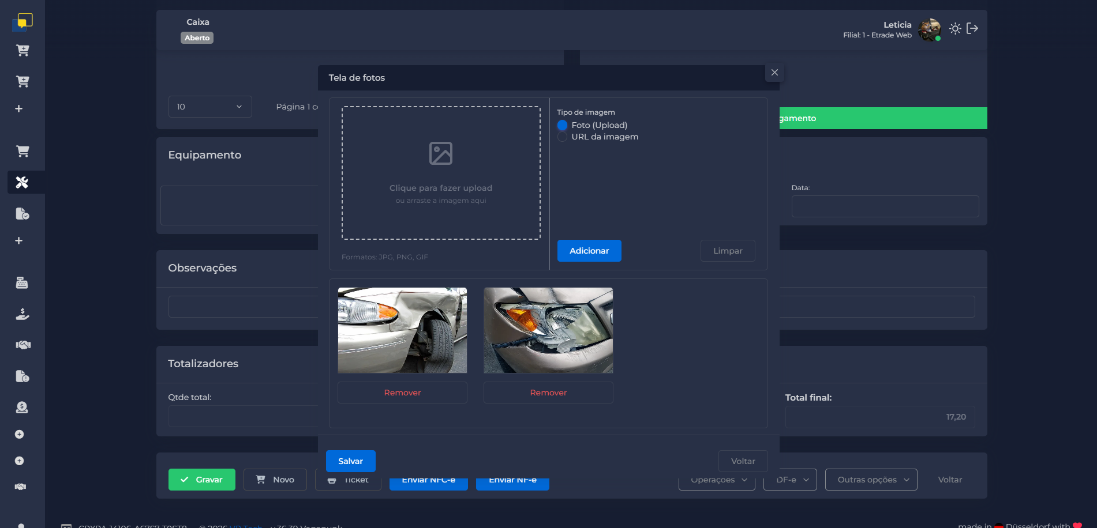Open the damaged wheel car thumbnail
Screen dimensions: 1097x528
coord(402,330)
